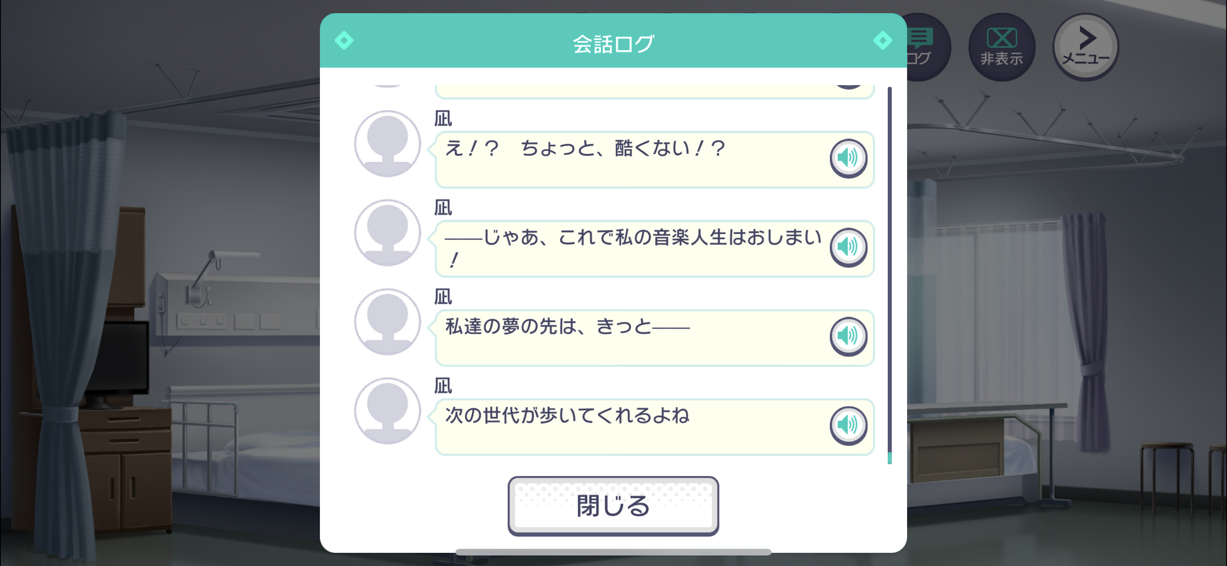
Task: Tap the right diamond on 会話ログ header
Action: (883, 41)
